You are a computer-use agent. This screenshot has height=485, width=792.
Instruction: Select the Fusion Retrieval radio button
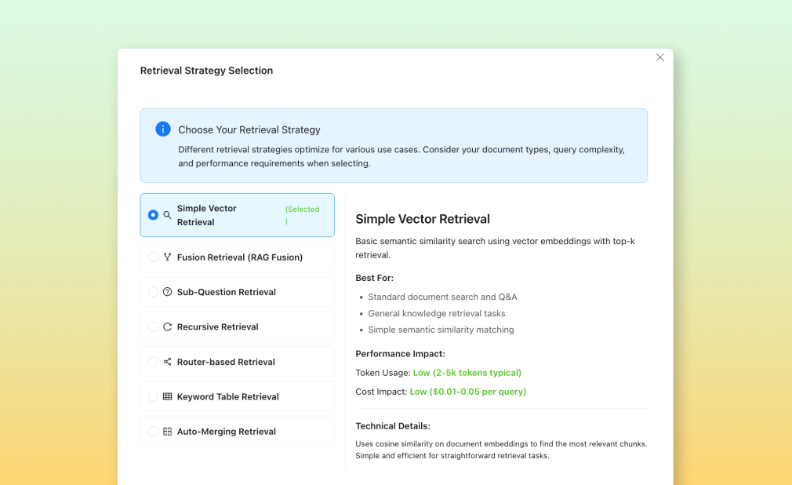(x=153, y=257)
